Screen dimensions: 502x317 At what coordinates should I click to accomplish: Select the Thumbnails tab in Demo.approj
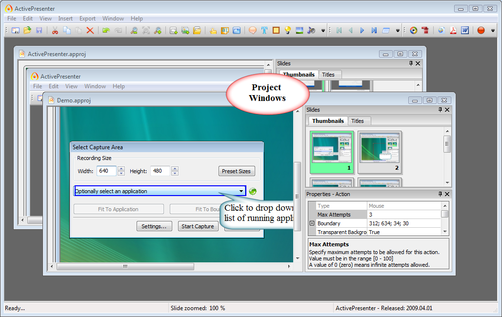(328, 121)
